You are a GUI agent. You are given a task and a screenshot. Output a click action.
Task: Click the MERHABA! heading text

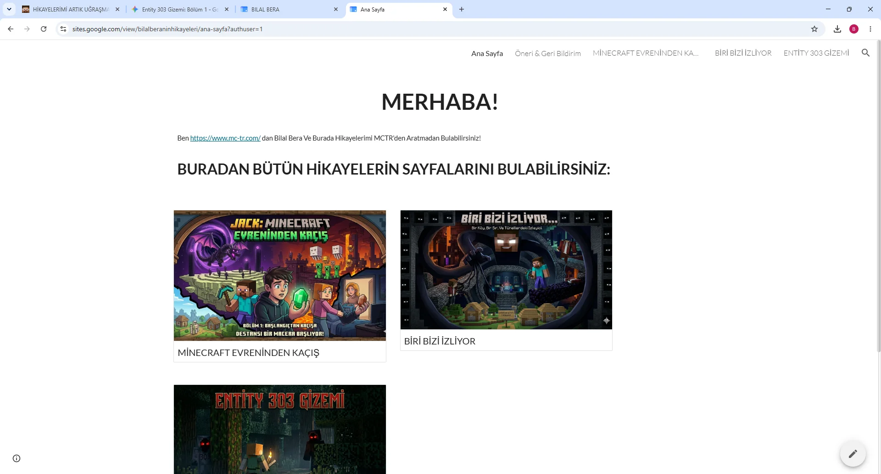[440, 102]
